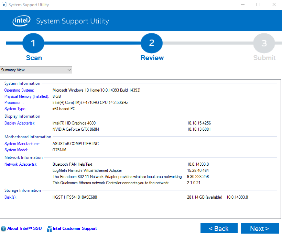Select NVIDIA GeForce GTX 860M entry

tap(76, 129)
